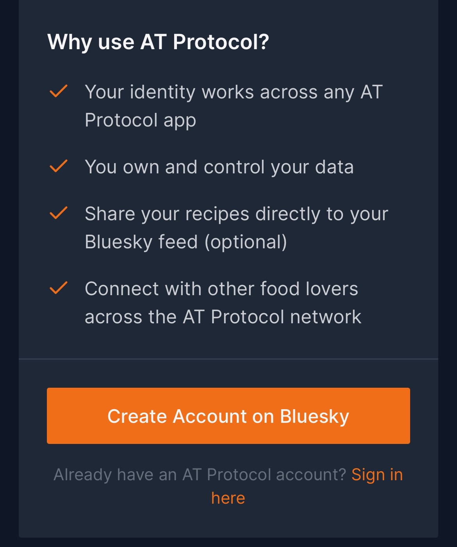The width and height of the screenshot is (457, 547).
Task: Click "Already have an AT Protocol account?" text
Action: coord(200,475)
